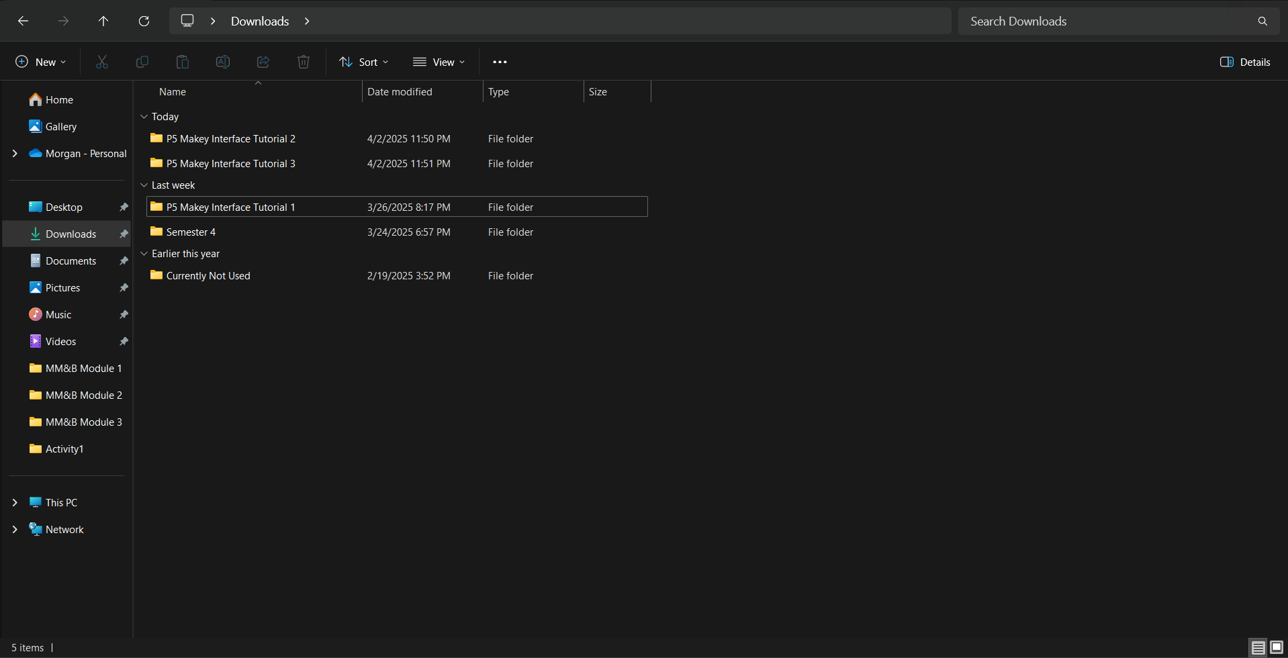Open the Sort dropdown menu
1288x658 pixels.
point(364,62)
